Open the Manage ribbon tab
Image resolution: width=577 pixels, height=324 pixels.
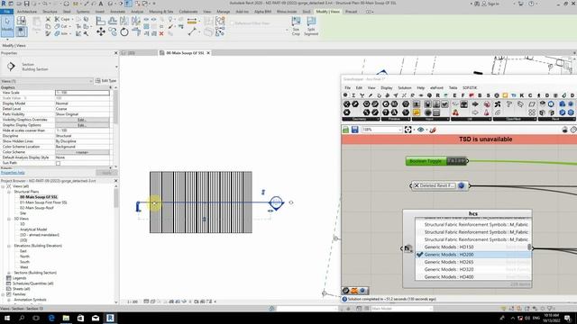point(223,12)
